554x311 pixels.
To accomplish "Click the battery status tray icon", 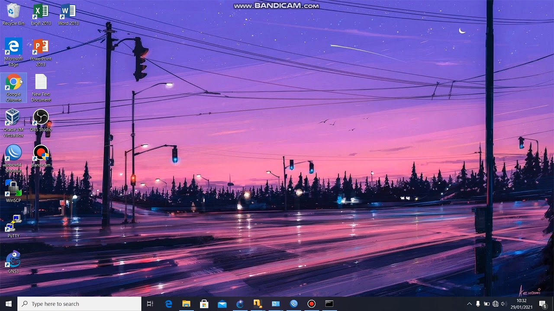I will [486, 304].
